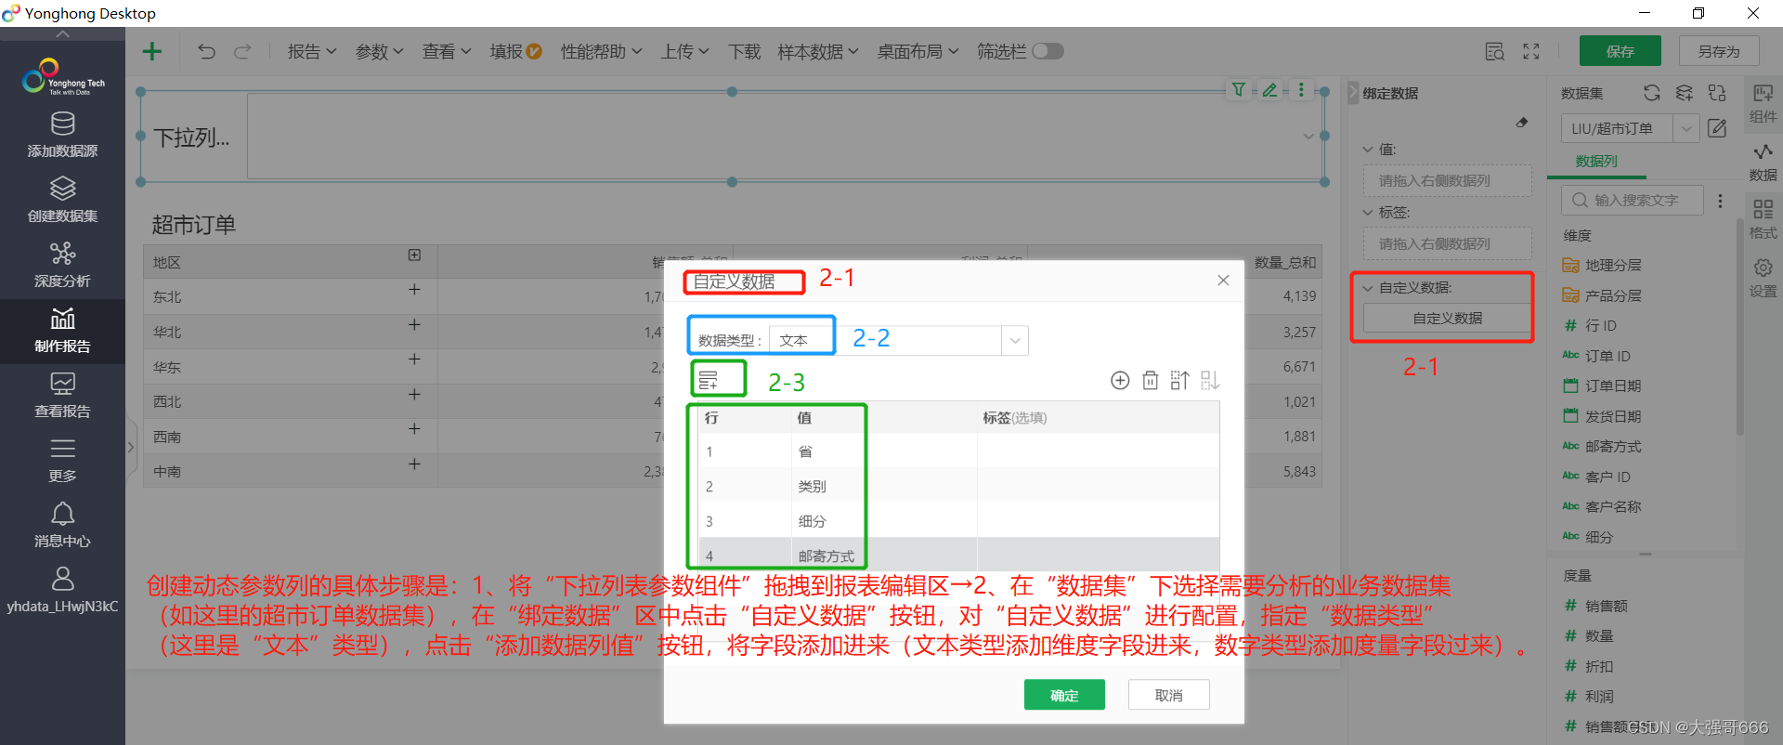Click the green plus add button
Image resolution: width=1783 pixels, height=745 pixels.
151,51
